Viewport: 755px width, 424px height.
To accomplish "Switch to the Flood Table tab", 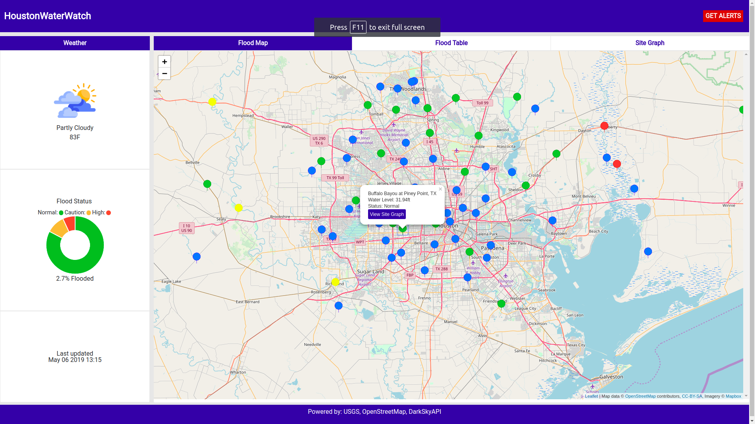I will click(x=451, y=43).
